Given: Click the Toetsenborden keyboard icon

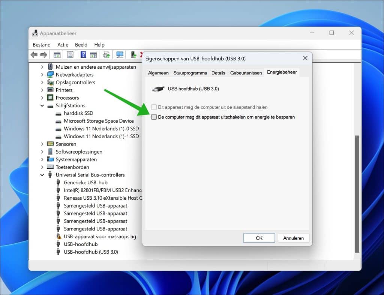Looking at the screenshot, I should [50, 167].
